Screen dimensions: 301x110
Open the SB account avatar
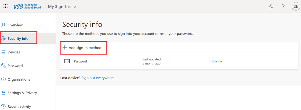(296, 6)
